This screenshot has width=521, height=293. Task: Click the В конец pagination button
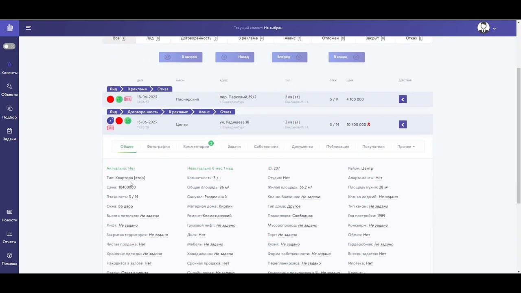[x=346, y=57]
